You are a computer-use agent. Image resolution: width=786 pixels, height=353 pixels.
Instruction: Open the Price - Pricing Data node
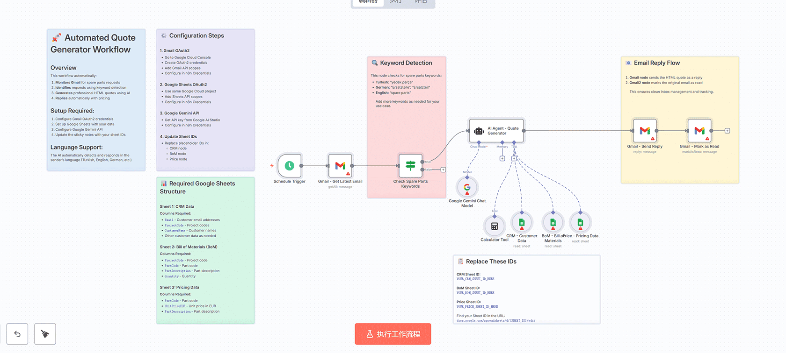pyautogui.click(x=580, y=223)
